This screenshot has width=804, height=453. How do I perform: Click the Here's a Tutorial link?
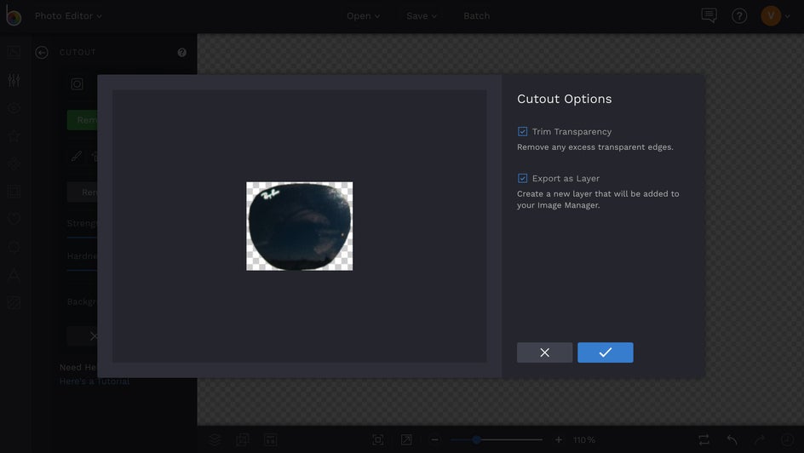(x=94, y=381)
